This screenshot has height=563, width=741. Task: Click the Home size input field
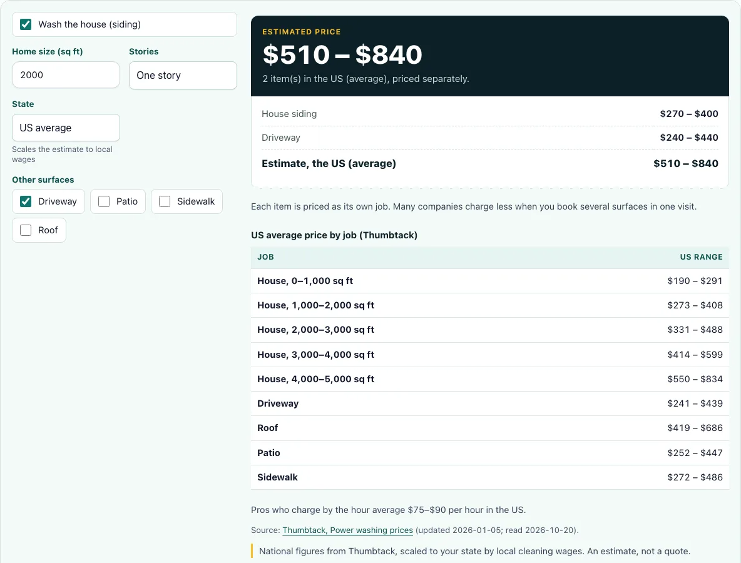[66, 74]
